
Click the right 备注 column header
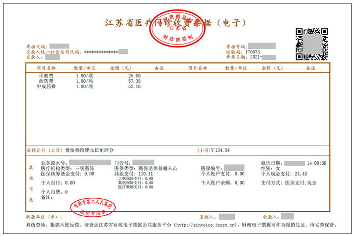tap(310, 68)
